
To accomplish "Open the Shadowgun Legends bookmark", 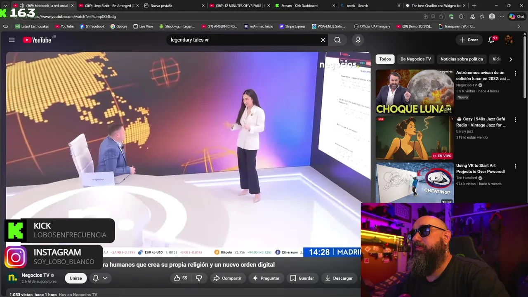I will pyautogui.click(x=176, y=26).
